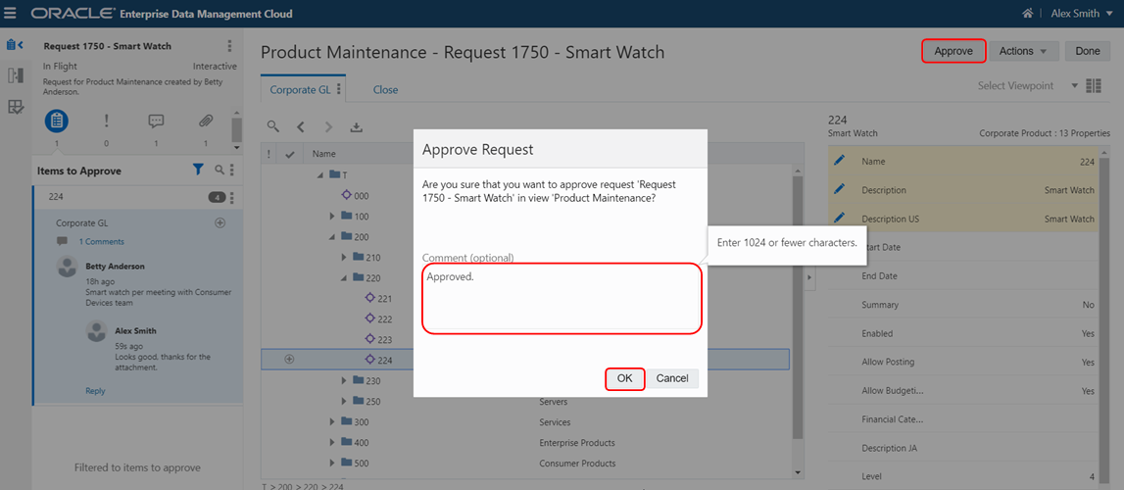Show request items clipboard tab
The width and height of the screenshot is (1124, 490).
click(x=57, y=122)
